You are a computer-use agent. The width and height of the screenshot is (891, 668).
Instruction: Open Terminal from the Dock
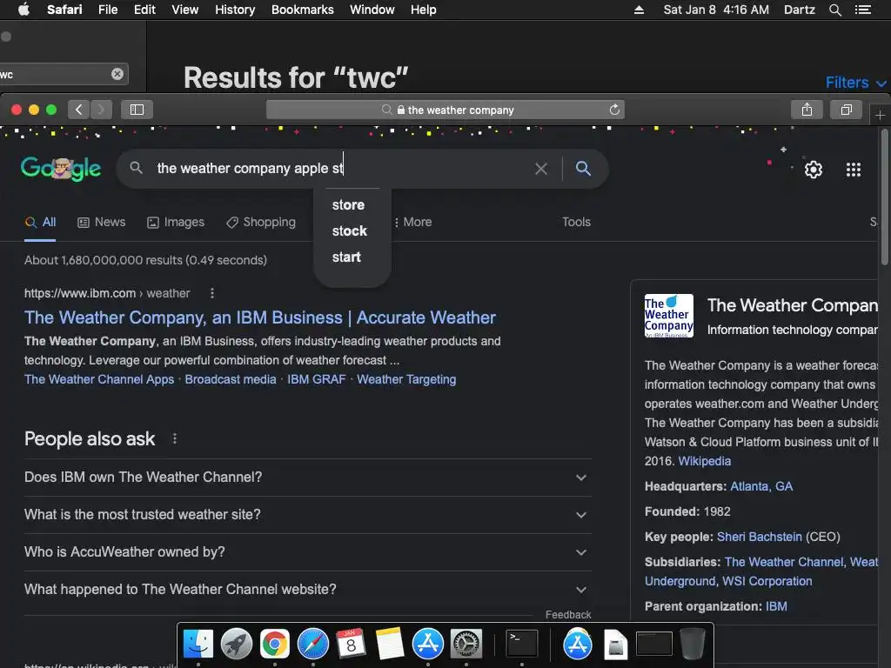pos(522,645)
